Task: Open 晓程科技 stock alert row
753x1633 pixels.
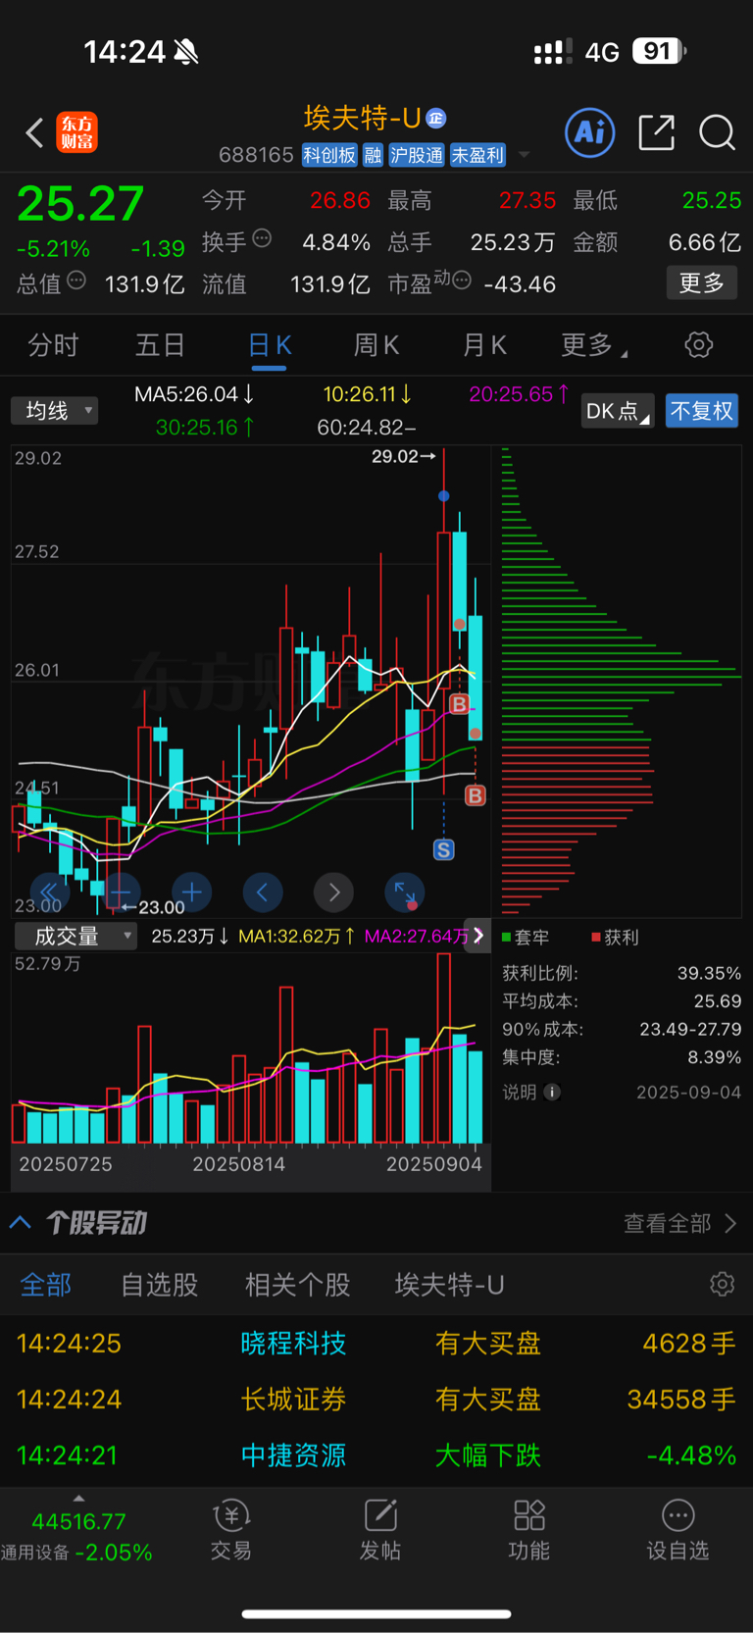Action: pos(376,1343)
